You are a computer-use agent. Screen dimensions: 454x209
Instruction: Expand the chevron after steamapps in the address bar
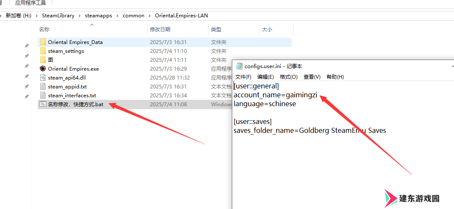(117, 16)
